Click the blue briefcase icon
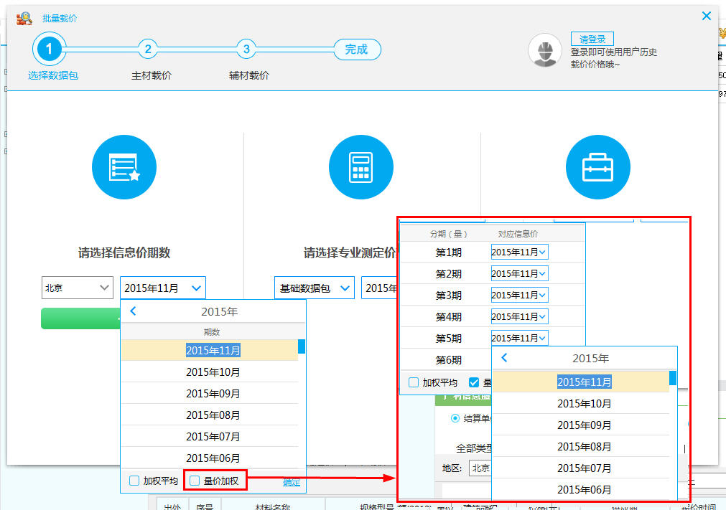726x510 pixels. (597, 167)
